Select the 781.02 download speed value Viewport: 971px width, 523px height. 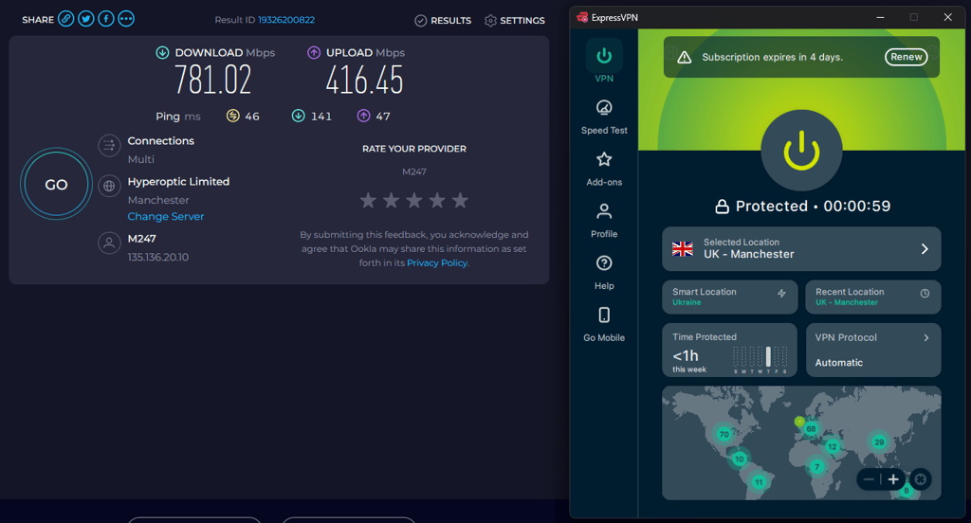(x=212, y=81)
